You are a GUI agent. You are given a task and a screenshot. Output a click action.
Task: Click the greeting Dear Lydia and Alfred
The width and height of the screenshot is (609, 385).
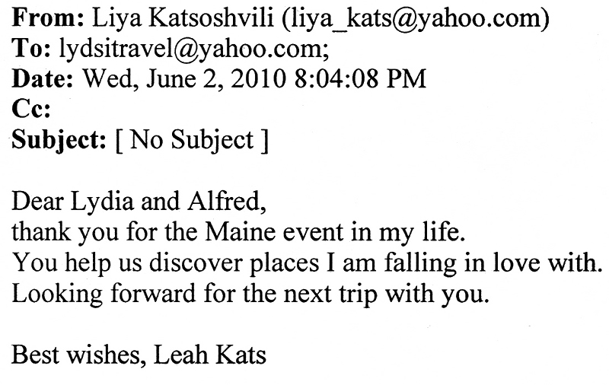tap(139, 202)
